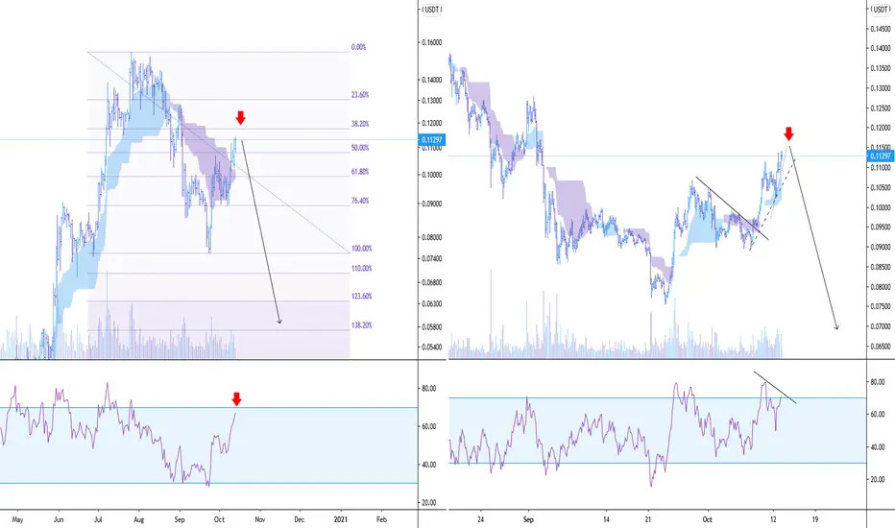Click the Jul label on time axis
This screenshot has width=895, height=528.
(x=98, y=519)
